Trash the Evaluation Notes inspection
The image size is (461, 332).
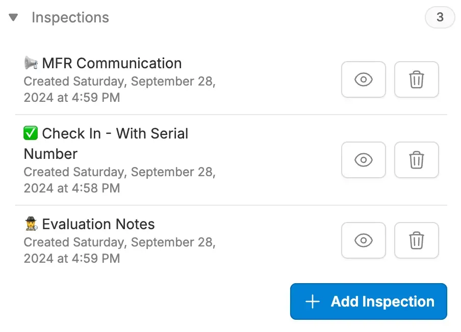click(x=417, y=240)
